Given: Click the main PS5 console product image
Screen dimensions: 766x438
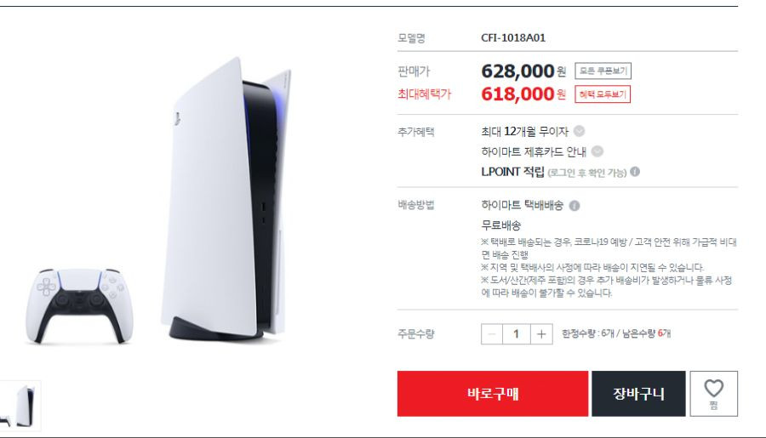Looking at the screenshot, I should coord(227,200).
